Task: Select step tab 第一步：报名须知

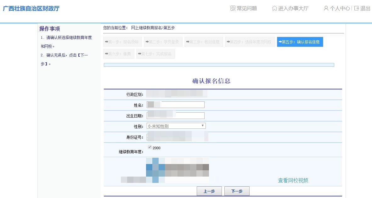Action: 122,42
